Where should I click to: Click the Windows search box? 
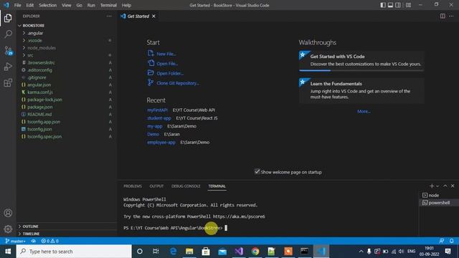(74, 252)
